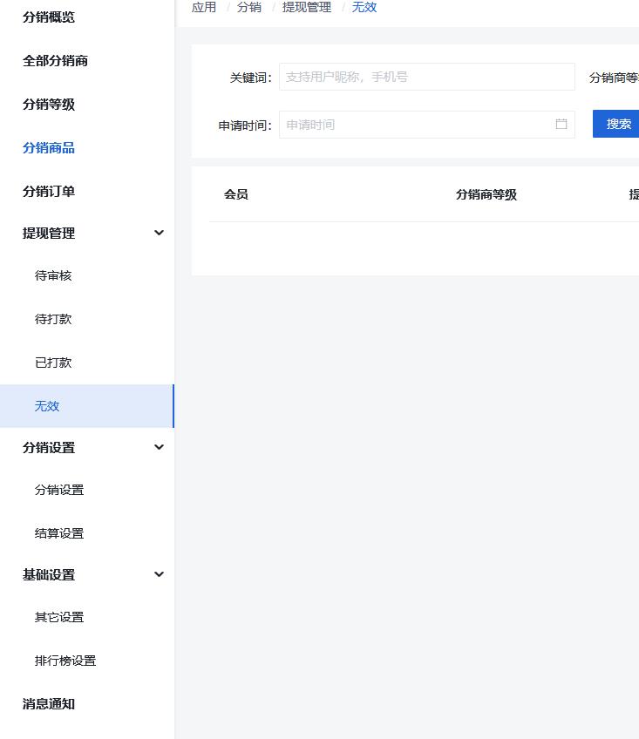Open the 待打款 withdrawal list
Viewport: 639px width, 739px height.
point(53,319)
